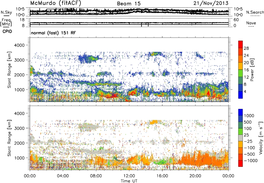
Task: Click the "28" label on Power colorbar
Action: tap(246, 48)
